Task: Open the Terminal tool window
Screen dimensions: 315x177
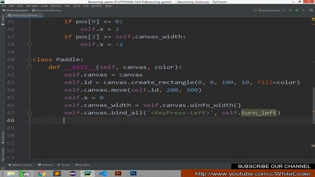Action: tap(45, 165)
